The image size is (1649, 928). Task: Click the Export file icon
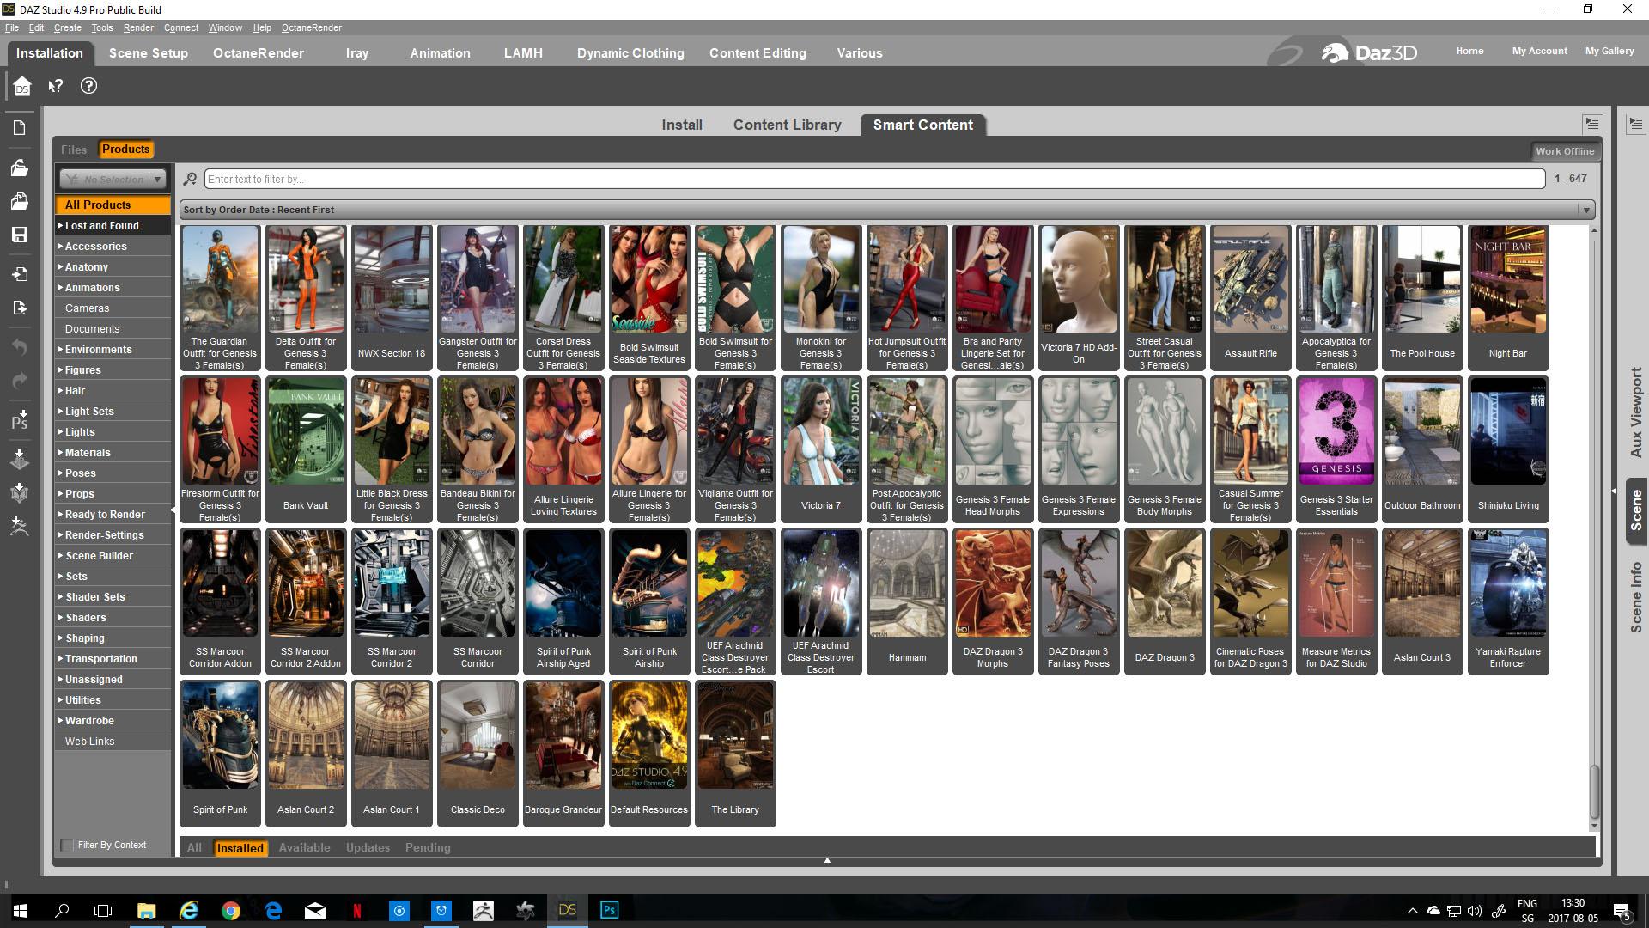point(20,308)
